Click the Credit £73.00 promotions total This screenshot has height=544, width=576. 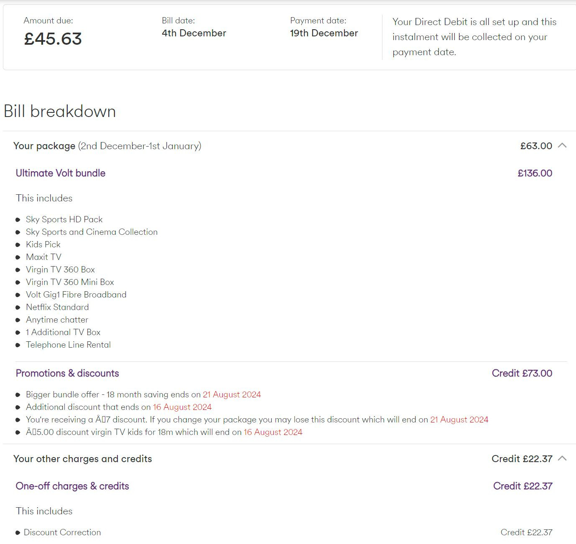(x=522, y=373)
